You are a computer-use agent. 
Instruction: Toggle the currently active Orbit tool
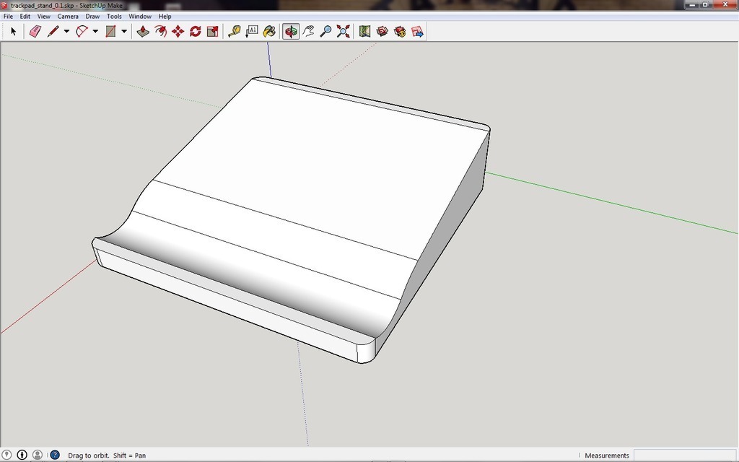[289, 30]
